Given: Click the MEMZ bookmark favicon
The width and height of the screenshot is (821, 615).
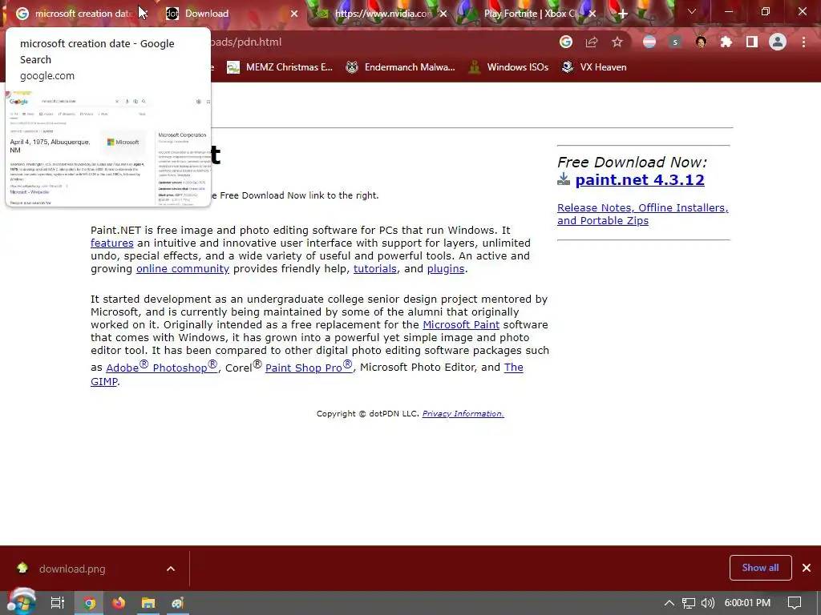Looking at the screenshot, I should 233,67.
